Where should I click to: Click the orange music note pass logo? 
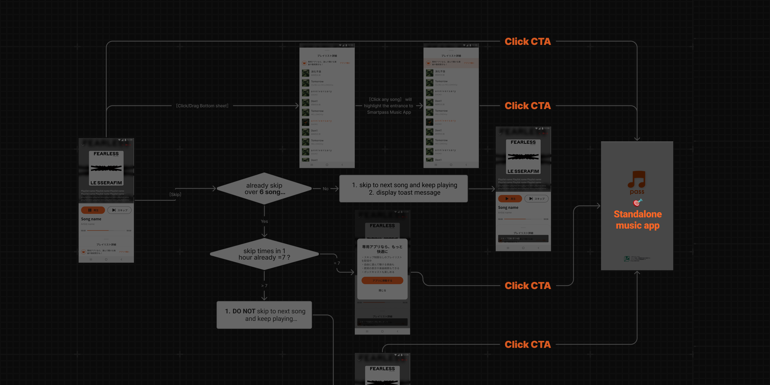[x=637, y=179]
